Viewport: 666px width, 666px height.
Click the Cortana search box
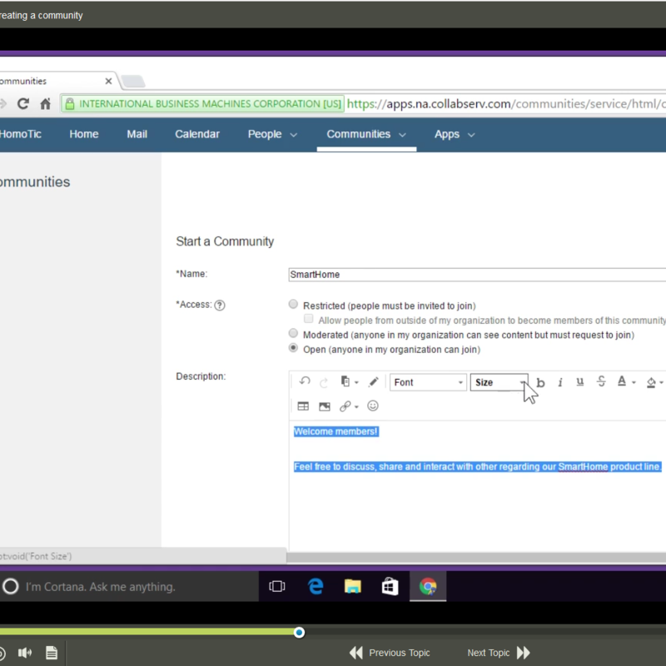click(x=128, y=587)
